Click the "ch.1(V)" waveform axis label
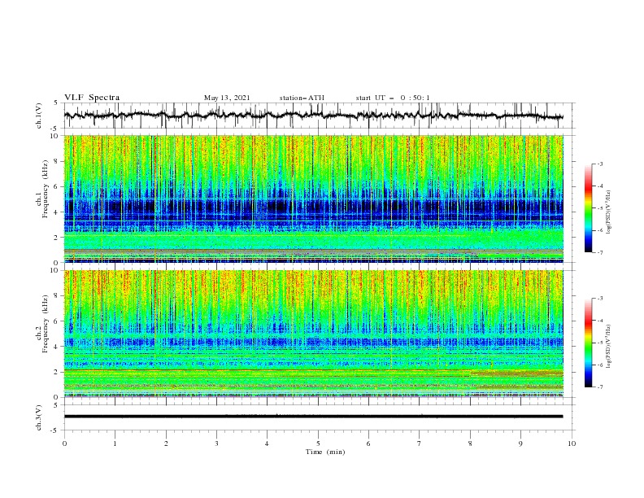The width and height of the screenshot is (644, 498). (x=39, y=116)
